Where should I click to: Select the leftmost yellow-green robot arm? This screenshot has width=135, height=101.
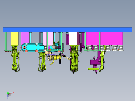[x=15, y=59]
